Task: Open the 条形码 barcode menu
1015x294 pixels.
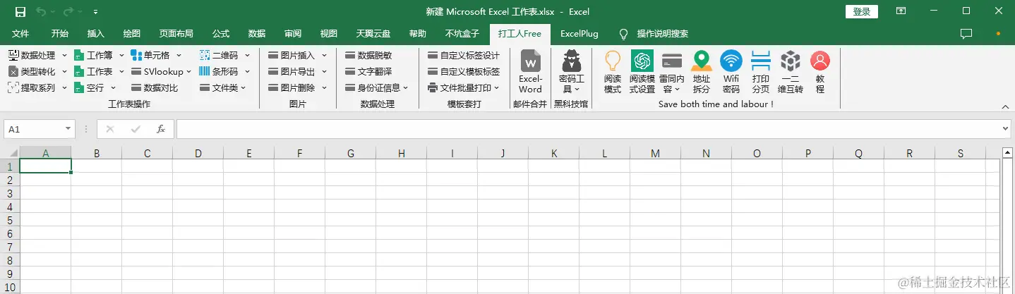Action: (224, 71)
